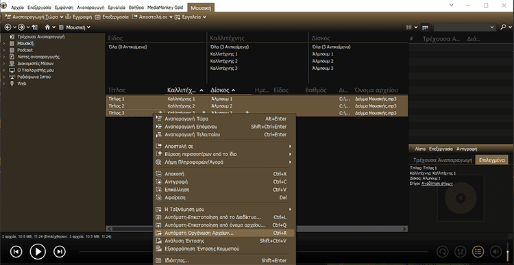Click the Home icon in navigation bar

point(47,27)
